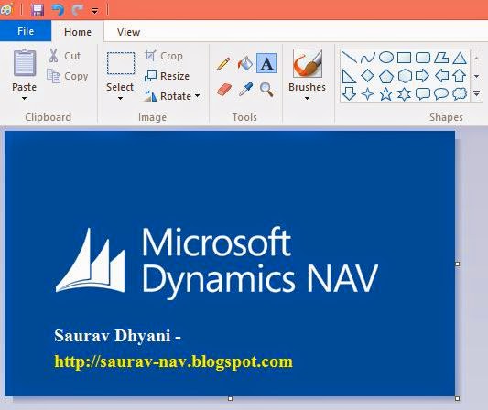Image resolution: width=488 pixels, height=410 pixels.
Task: Click the 'http://saurav-nav.blogspot.com' text
Action: tap(173, 362)
